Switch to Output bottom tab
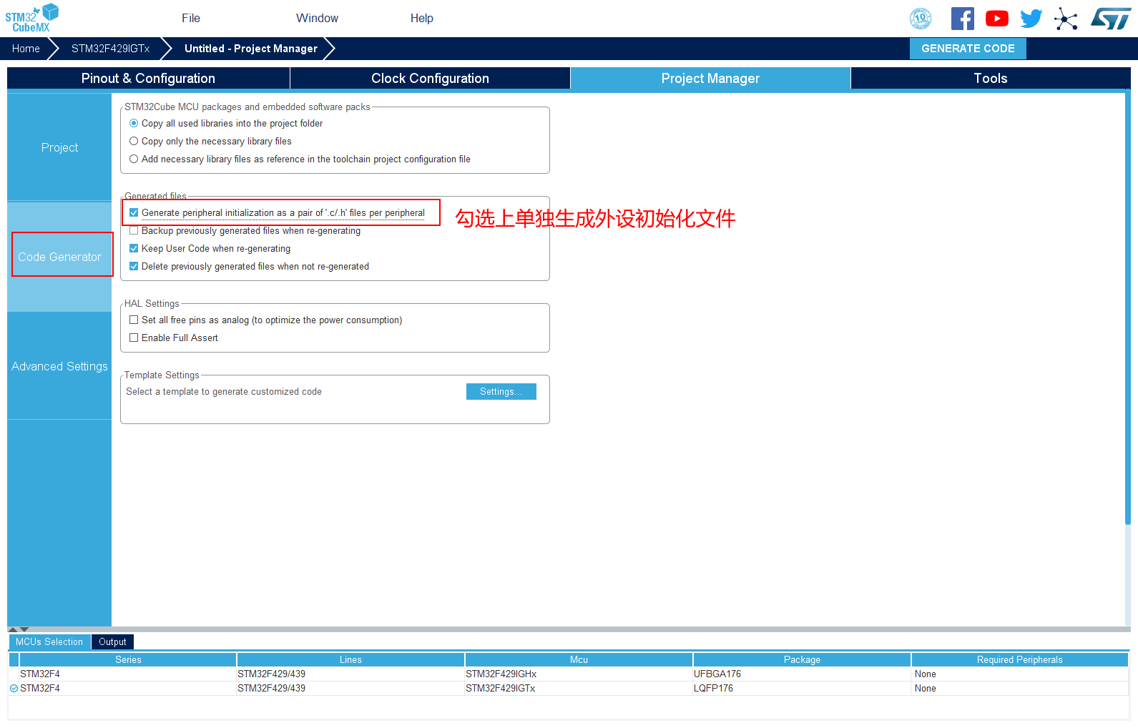1138x728 pixels. (112, 642)
